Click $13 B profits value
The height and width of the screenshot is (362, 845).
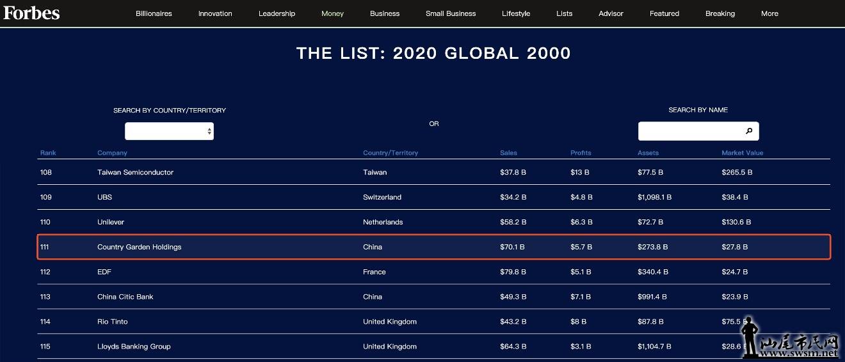click(x=580, y=172)
